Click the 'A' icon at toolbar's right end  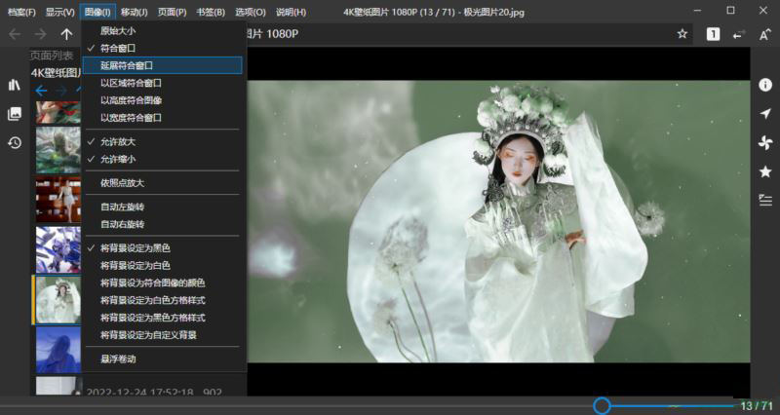tap(765, 34)
